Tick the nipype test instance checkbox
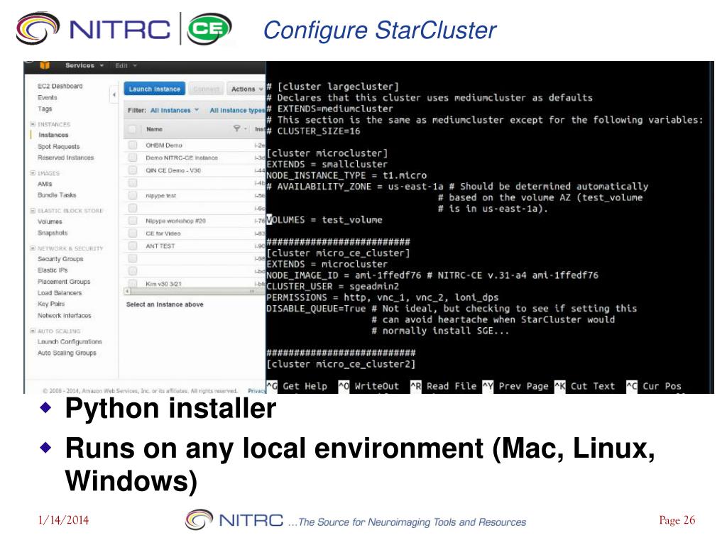 pyautogui.click(x=133, y=196)
